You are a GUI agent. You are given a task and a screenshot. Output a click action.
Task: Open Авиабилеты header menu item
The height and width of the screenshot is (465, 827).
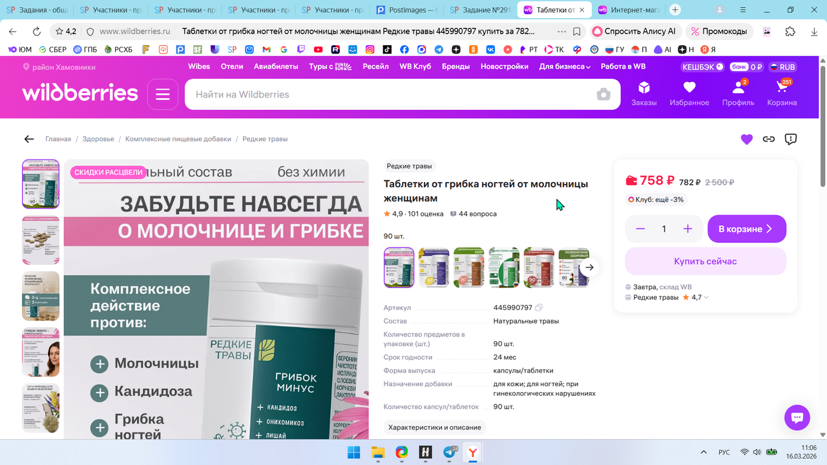click(276, 67)
